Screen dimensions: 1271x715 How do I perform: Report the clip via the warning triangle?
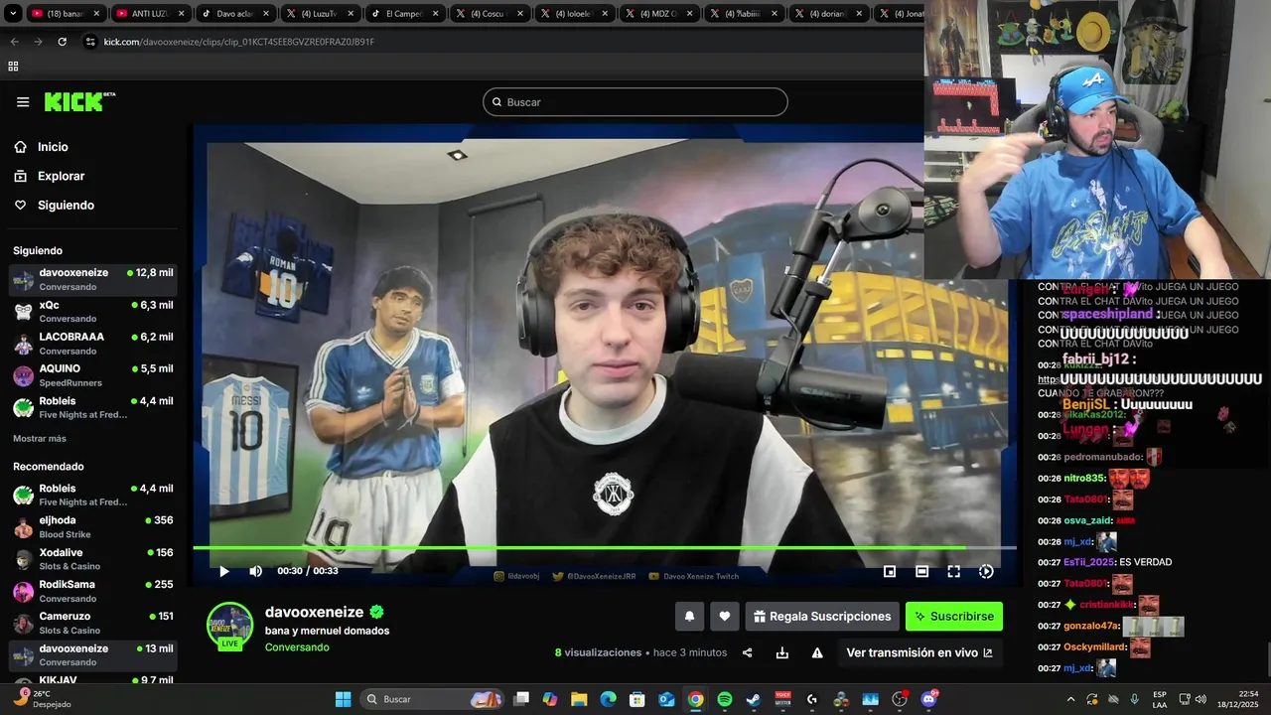pyautogui.click(x=817, y=652)
